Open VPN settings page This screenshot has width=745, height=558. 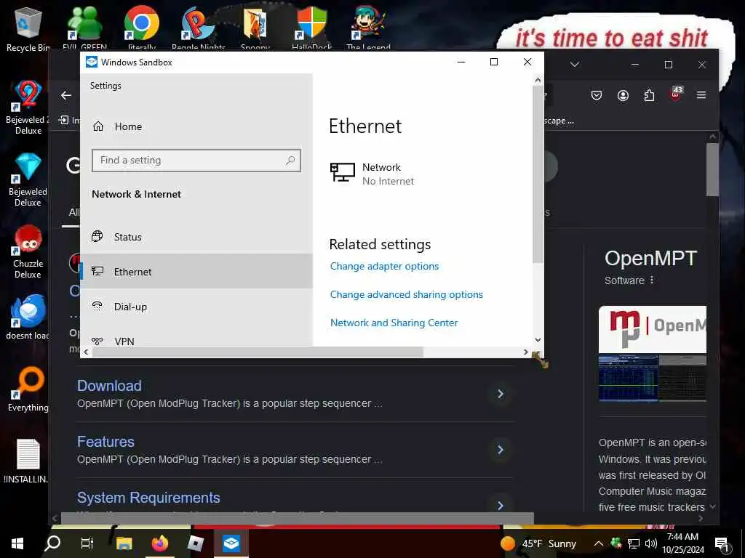124,341
